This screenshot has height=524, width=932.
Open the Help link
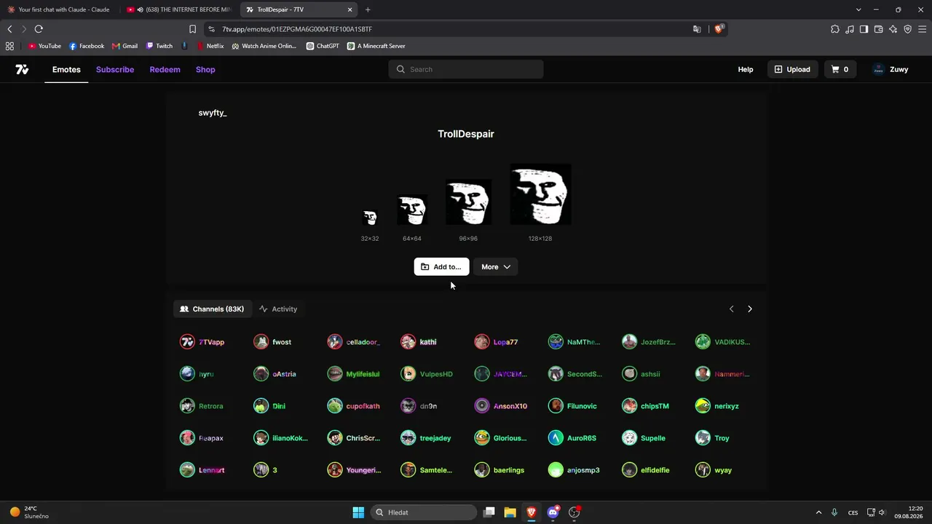click(746, 69)
